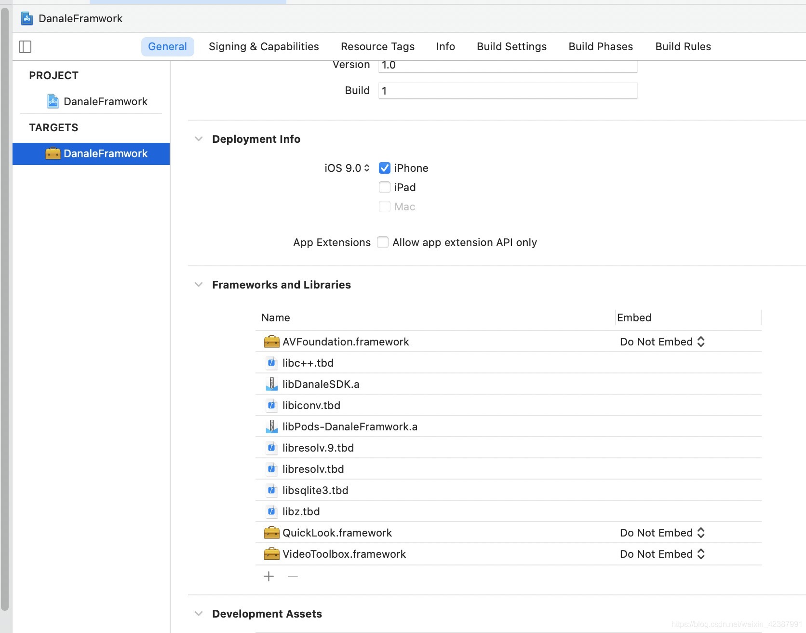Open the Resource Tags tab
The height and width of the screenshot is (633, 806).
click(x=377, y=47)
